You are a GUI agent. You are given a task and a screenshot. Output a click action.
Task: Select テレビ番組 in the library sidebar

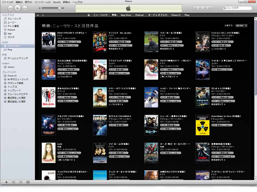13,26
